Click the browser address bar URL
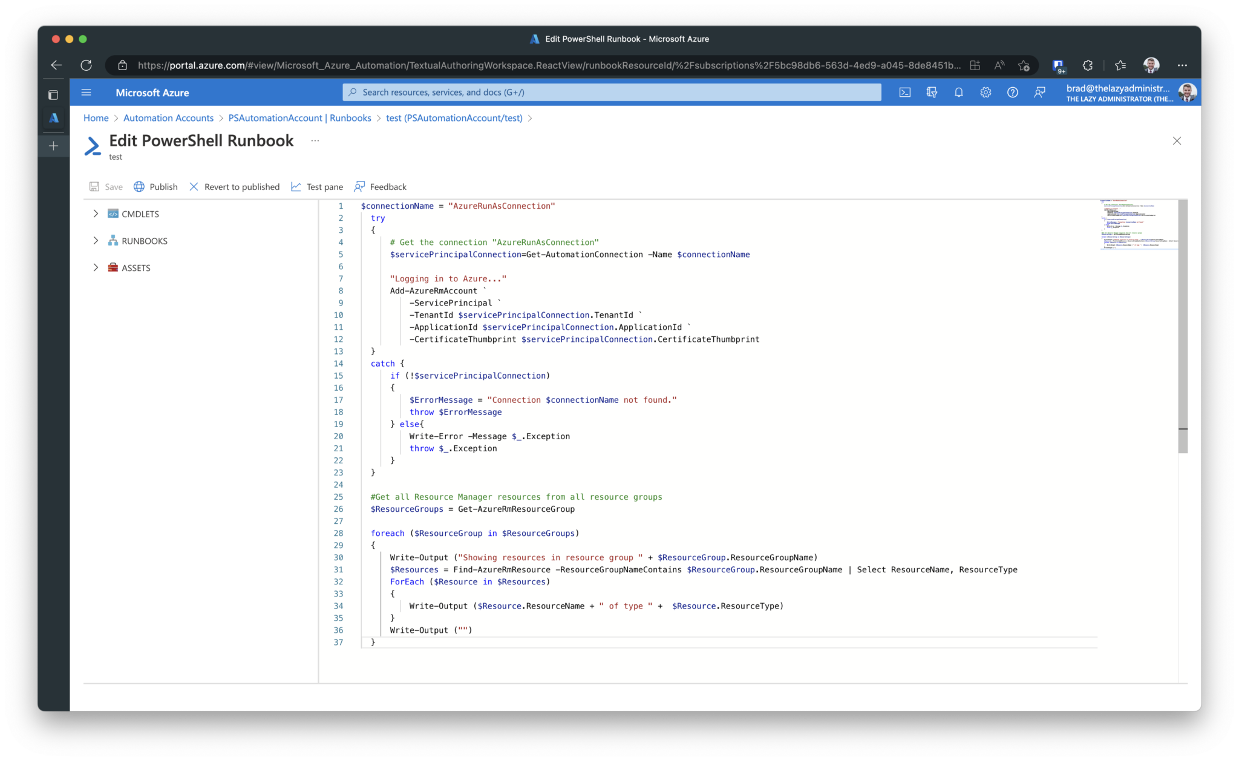 [549, 65]
